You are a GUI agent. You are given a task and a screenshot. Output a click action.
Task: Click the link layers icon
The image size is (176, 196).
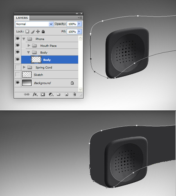pos(27,94)
